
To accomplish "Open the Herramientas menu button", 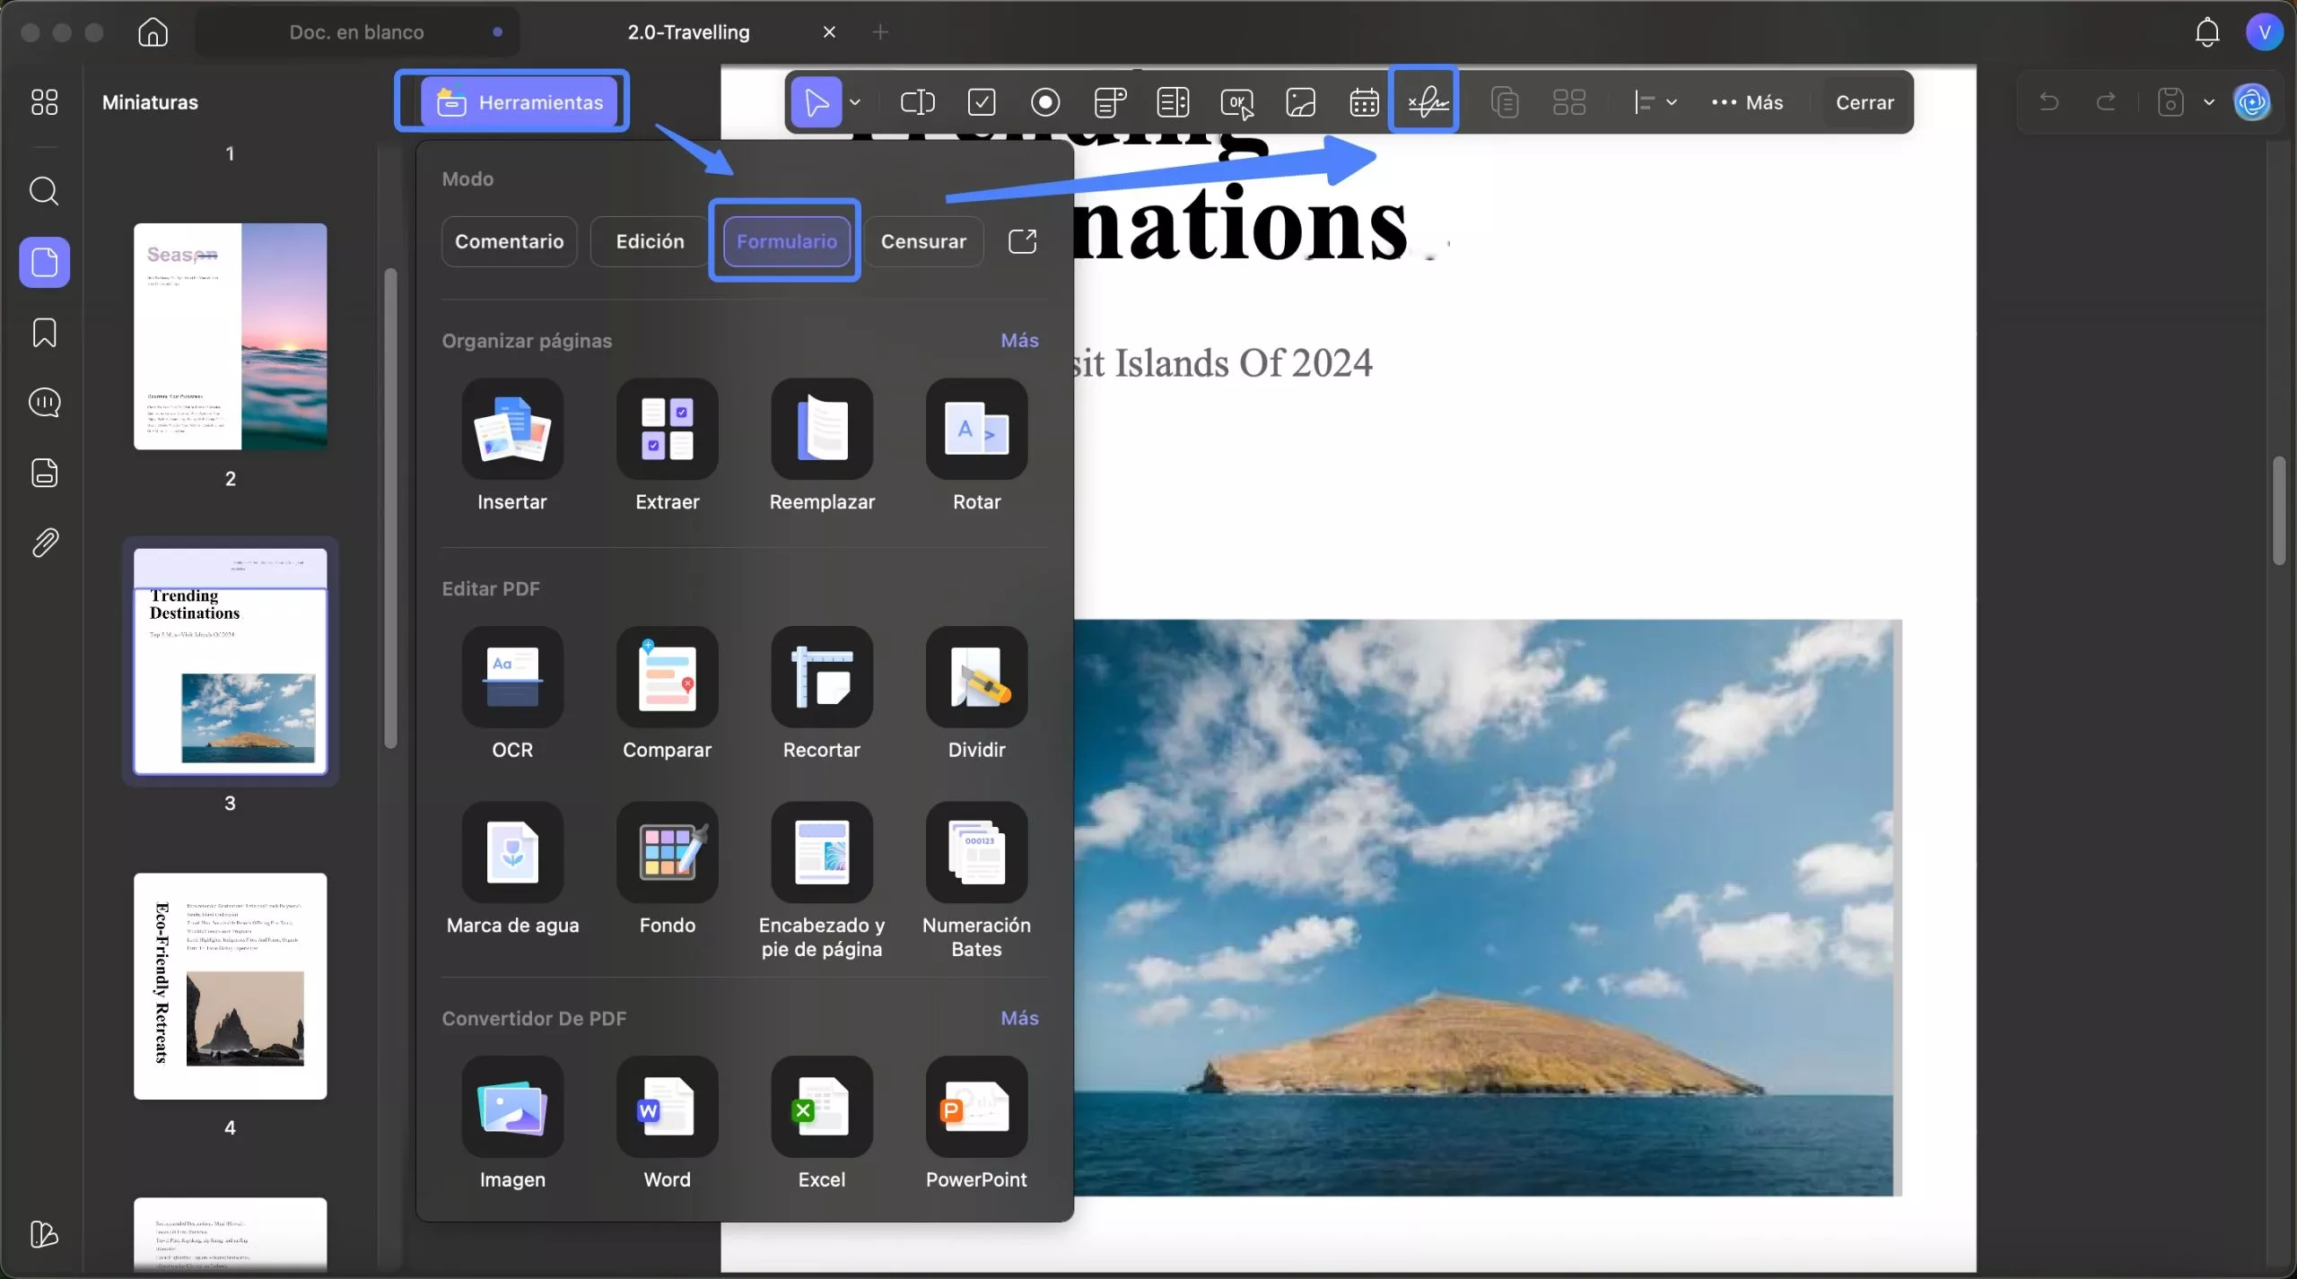I will pyautogui.click(x=520, y=102).
